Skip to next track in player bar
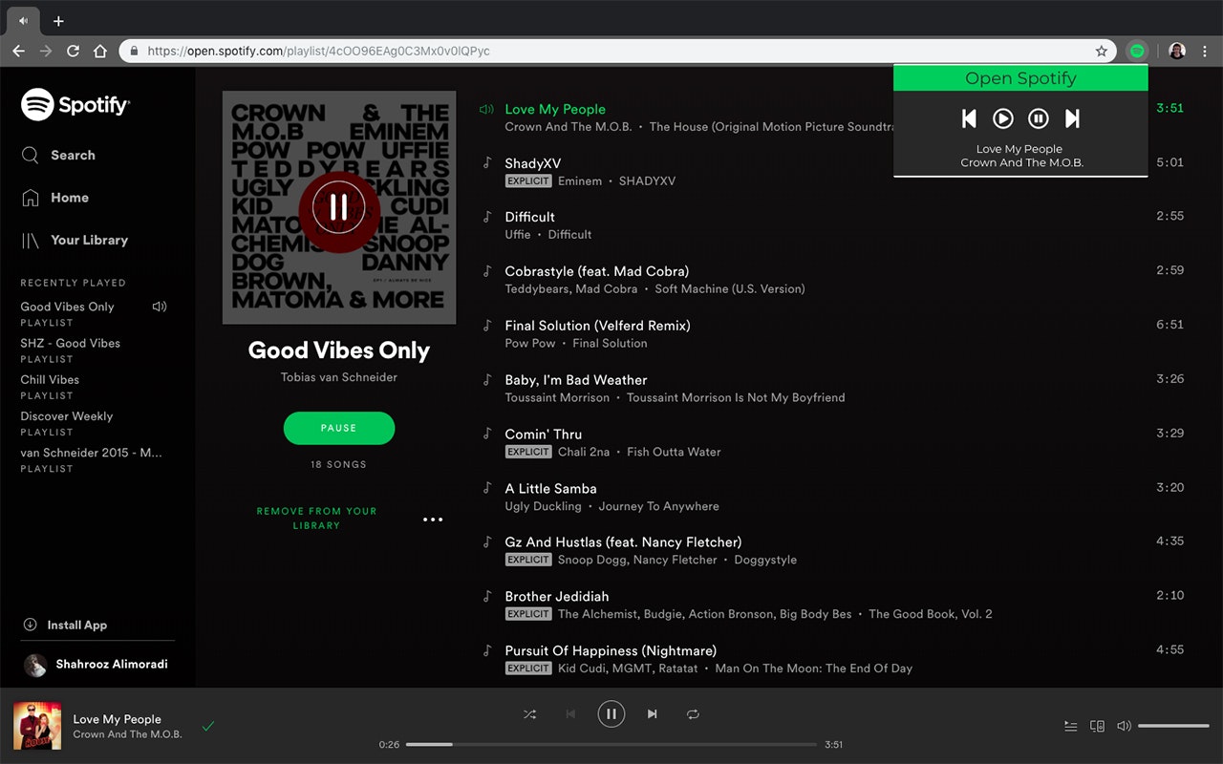This screenshot has height=764, width=1223. pos(653,713)
